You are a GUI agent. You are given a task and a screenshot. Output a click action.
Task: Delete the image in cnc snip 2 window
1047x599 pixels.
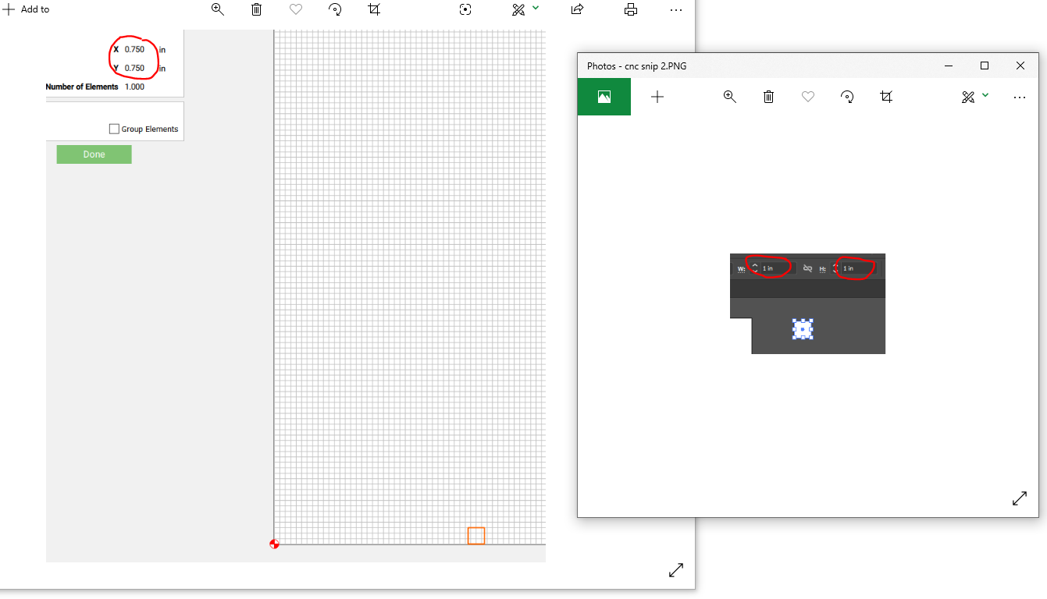(769, 97)
